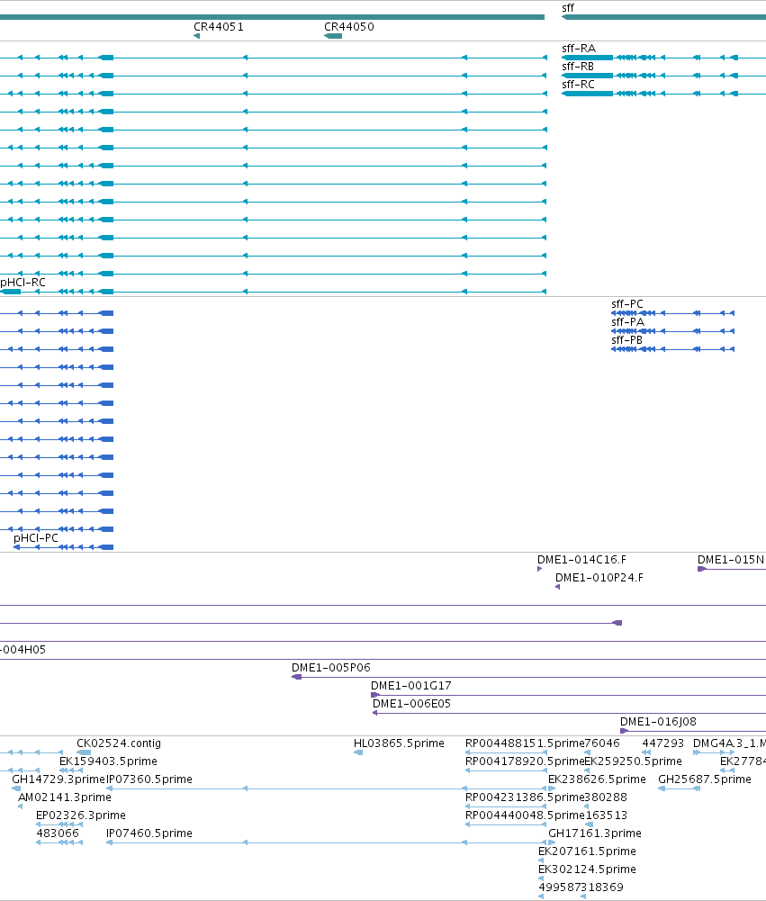
Task: Select the 447293 EST label
Action: click(x=663, y=743)
